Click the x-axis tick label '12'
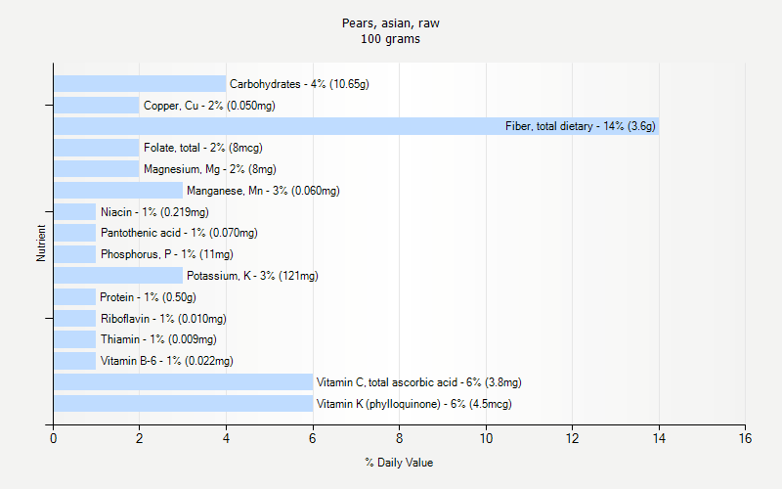782x489 pixels. (572, 438)
